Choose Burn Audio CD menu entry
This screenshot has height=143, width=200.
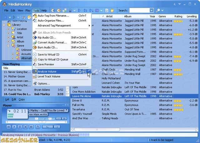click(62, 47)
